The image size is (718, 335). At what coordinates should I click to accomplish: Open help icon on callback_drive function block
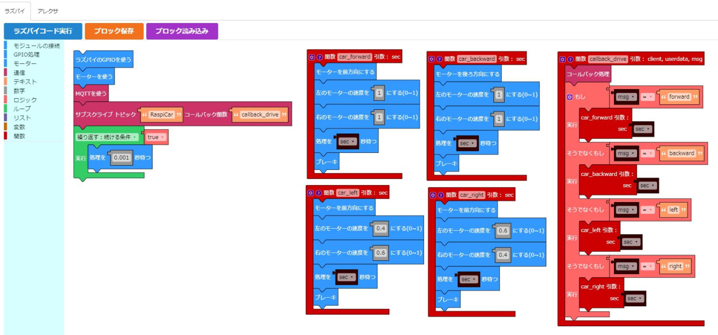click(x=569, y=59)
